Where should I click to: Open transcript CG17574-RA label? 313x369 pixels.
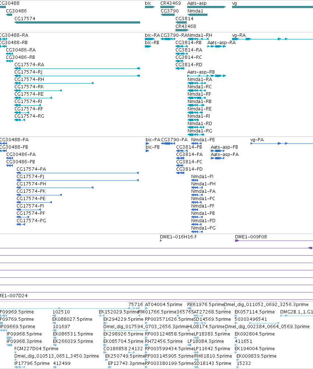pos(29,65)
